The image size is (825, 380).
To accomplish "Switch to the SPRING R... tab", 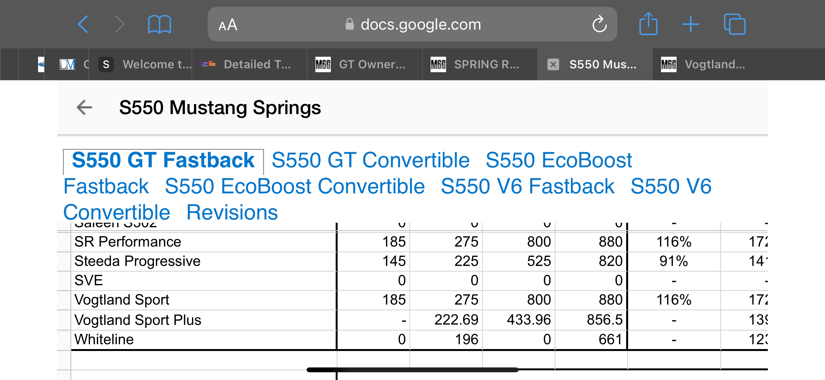I will (x=480, y=64).
